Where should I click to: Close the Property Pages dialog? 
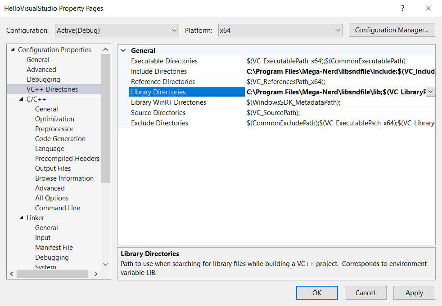(428, 8)
